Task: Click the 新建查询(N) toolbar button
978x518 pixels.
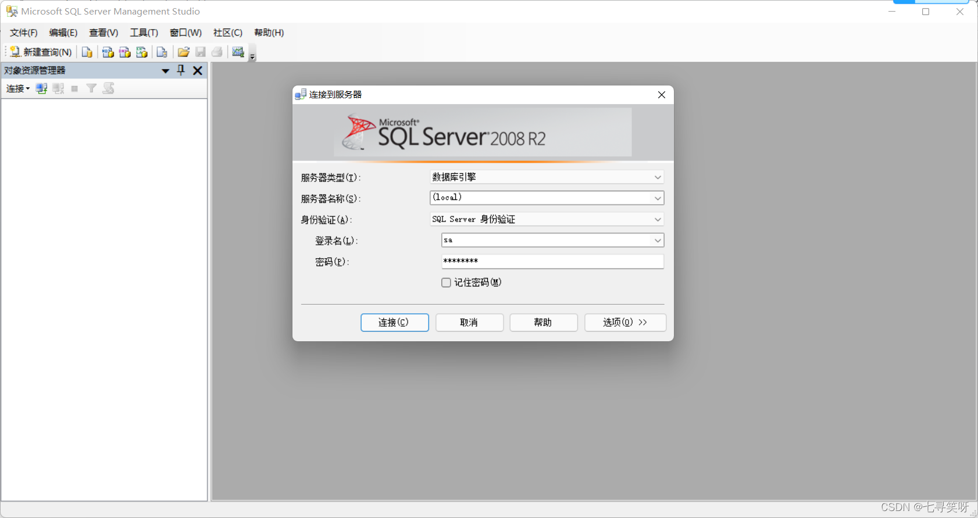Action: point(41,52)
